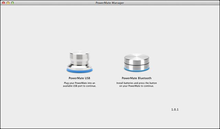Click the PowerMate Manager window title
This screenshot has width=220, height=129.
110,3
